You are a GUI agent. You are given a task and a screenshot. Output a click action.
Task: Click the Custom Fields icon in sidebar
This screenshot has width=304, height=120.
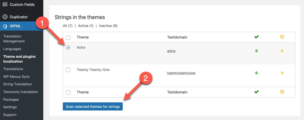tap(5, 4)
